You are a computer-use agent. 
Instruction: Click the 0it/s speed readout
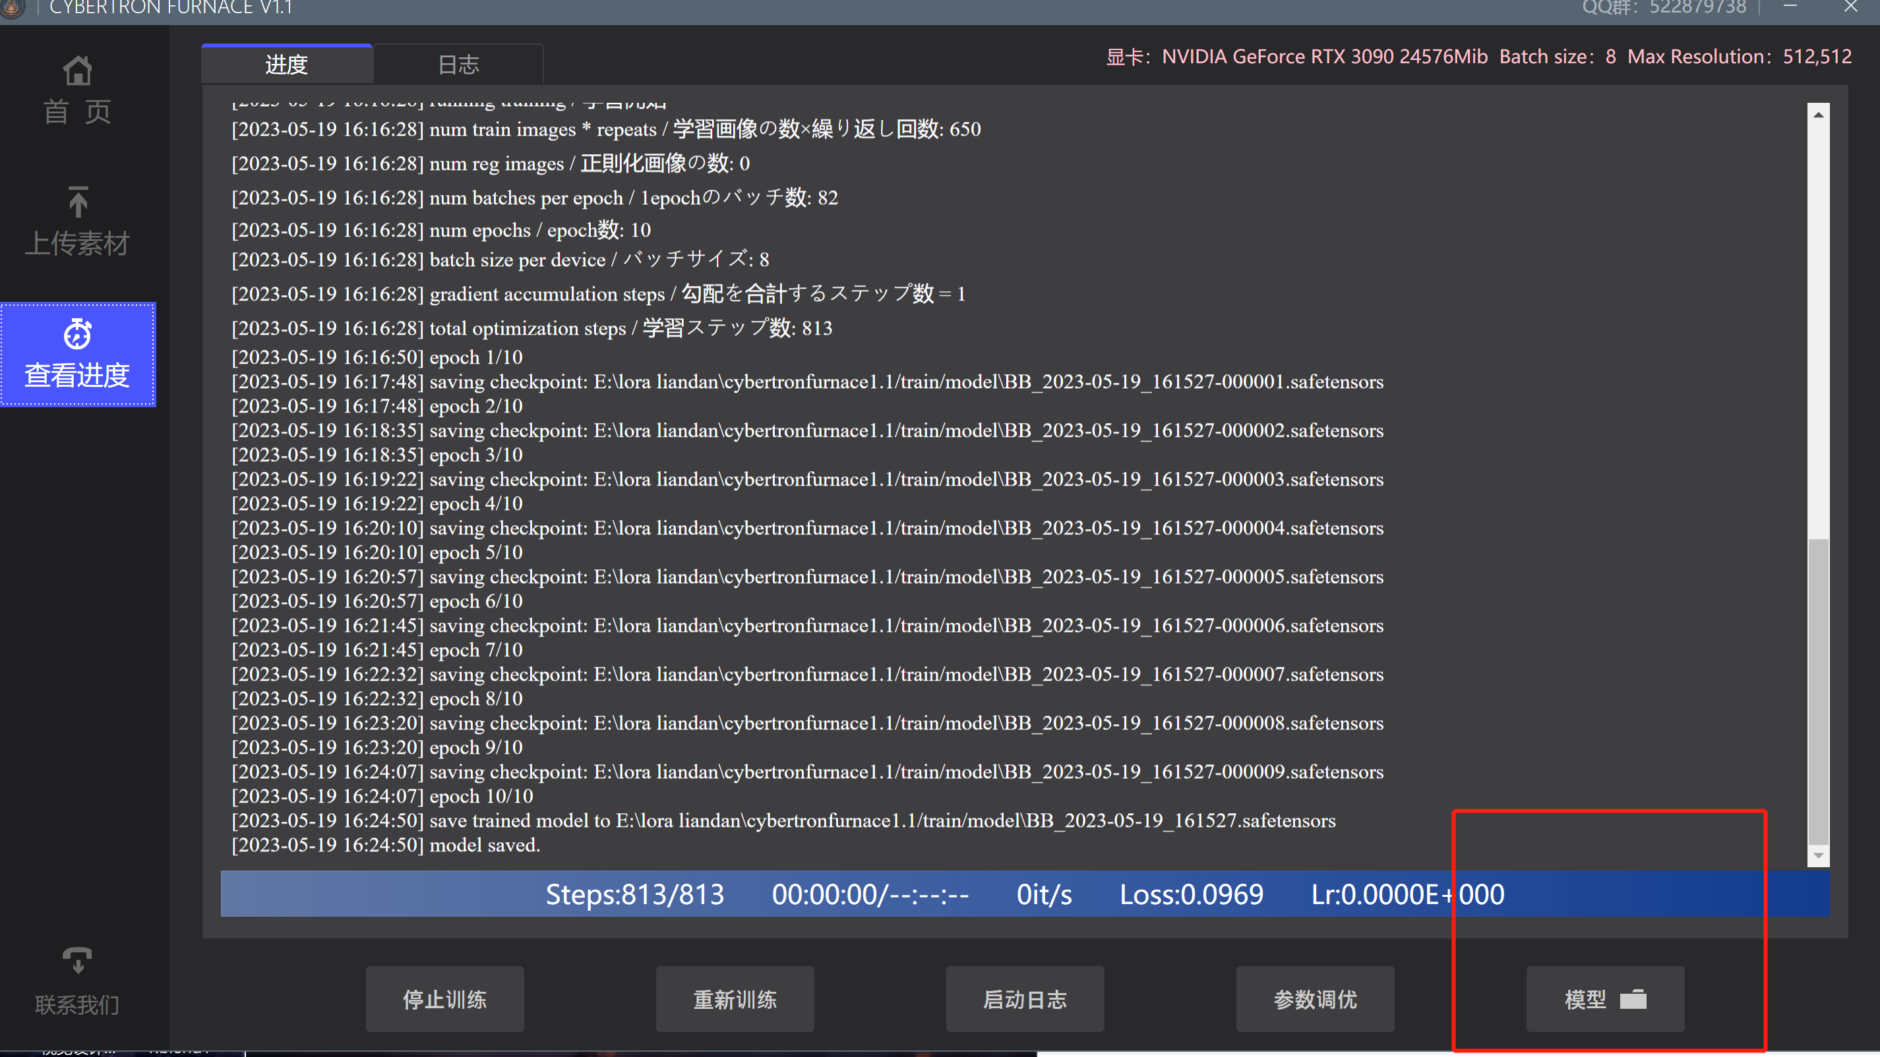tap(1045, 894)
